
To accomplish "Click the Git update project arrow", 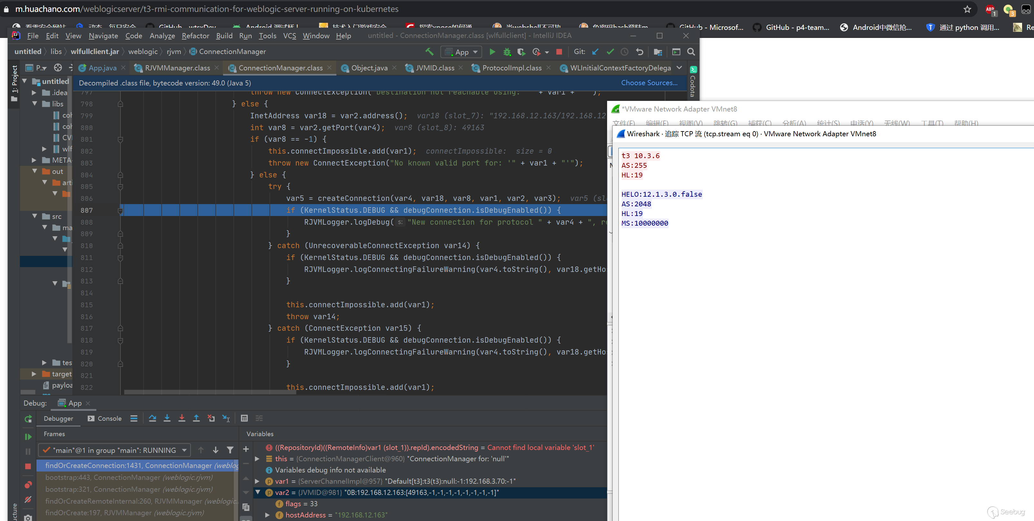I will [596, 52].
